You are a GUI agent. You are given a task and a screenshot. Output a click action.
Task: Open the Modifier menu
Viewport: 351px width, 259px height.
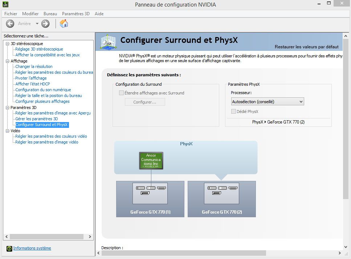[30, 14]
